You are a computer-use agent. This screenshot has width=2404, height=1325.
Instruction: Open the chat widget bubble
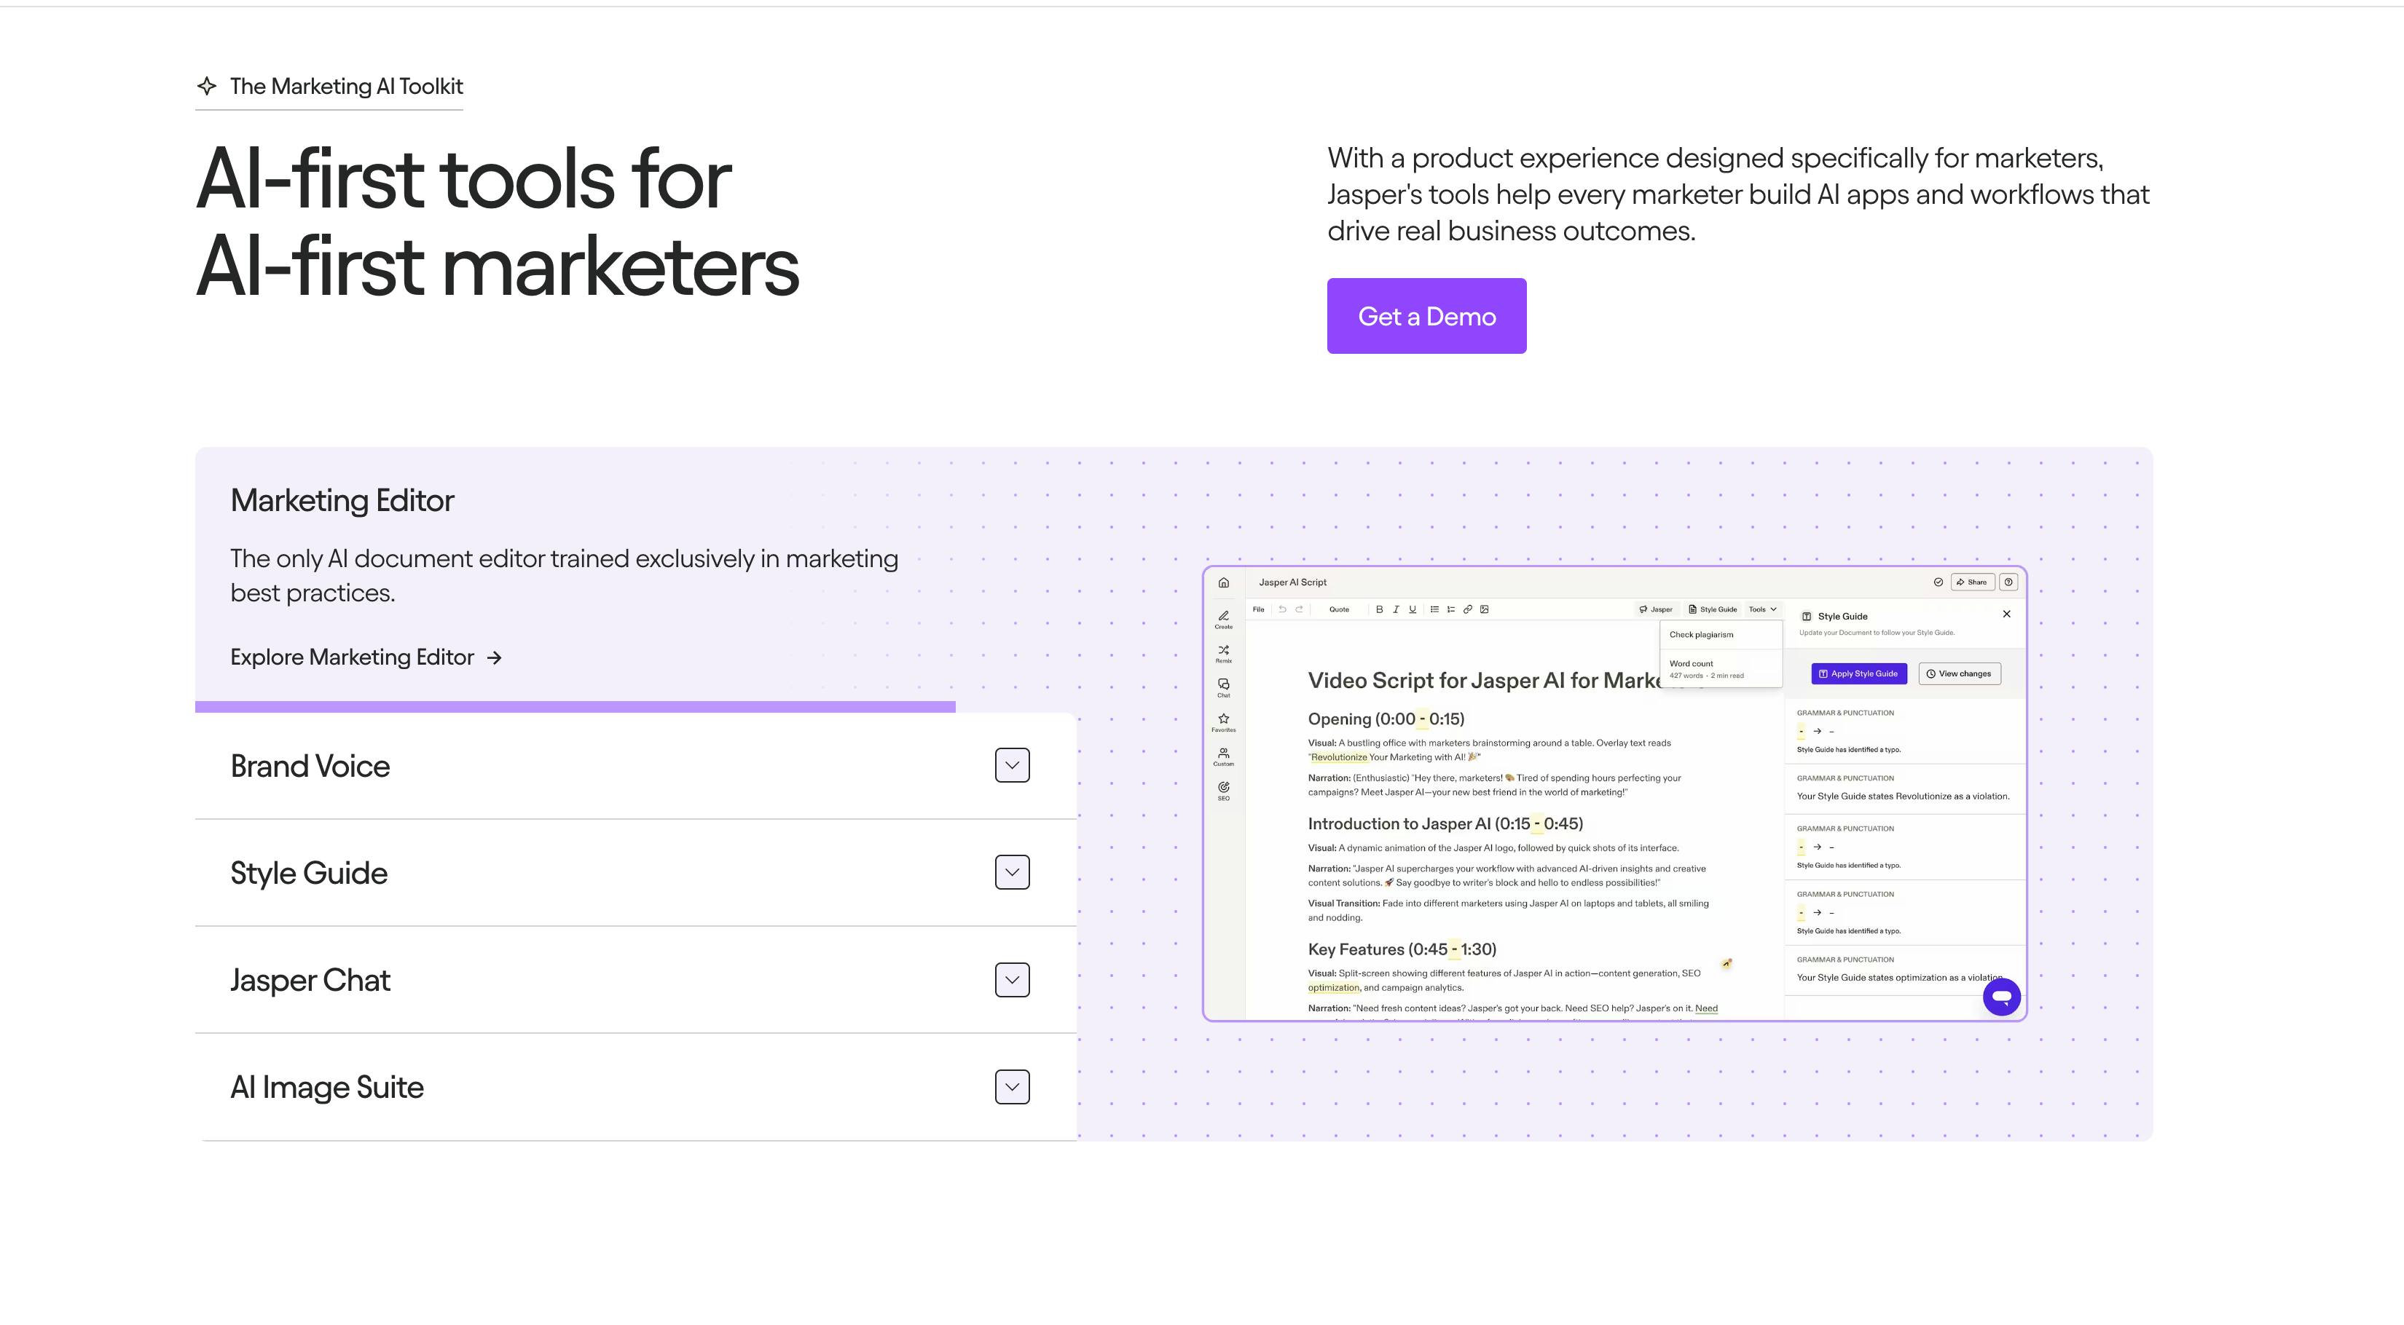pyautogui.click(x=2002, y=997)
